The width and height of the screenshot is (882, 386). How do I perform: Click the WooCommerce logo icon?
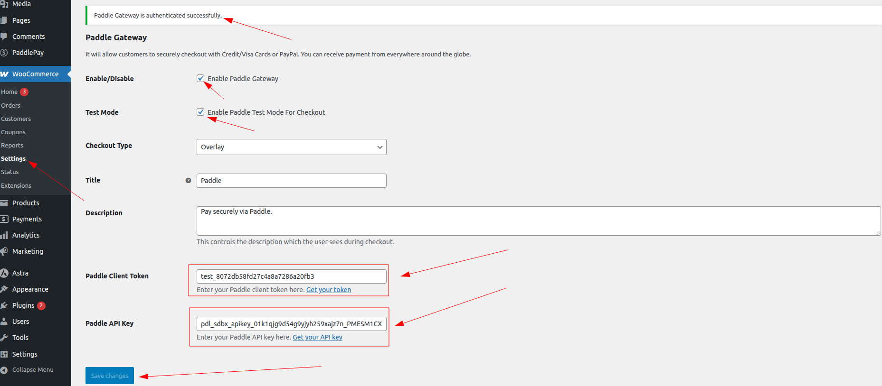[4, 74]
